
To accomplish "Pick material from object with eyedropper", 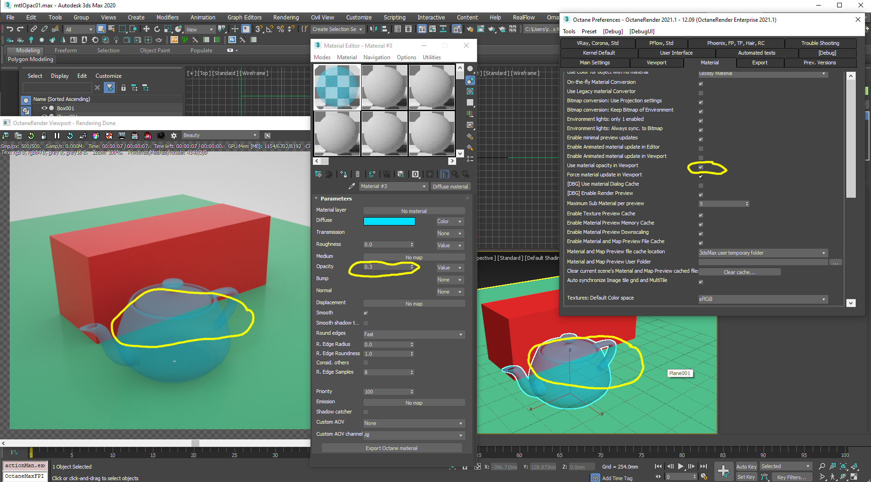I will [352, 186].
